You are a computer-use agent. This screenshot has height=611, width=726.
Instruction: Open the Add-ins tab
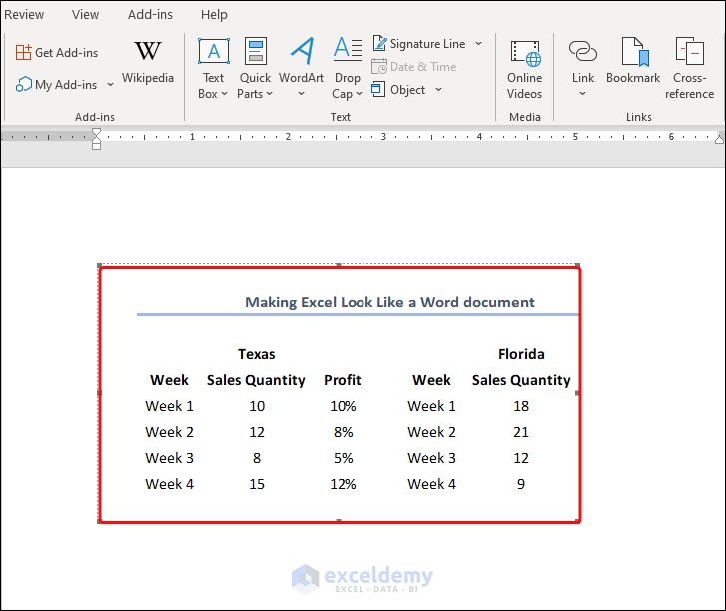pos(150,15)
